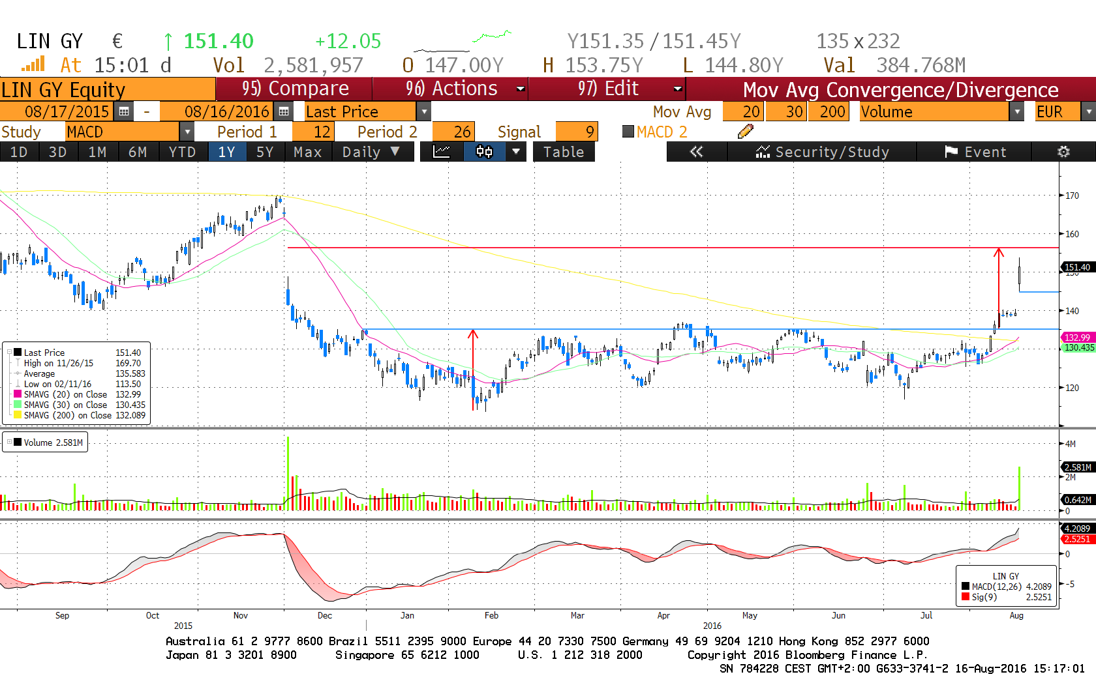
Task: Open the Last Price field dropdown arrow
Action: [x=423, y=112]
